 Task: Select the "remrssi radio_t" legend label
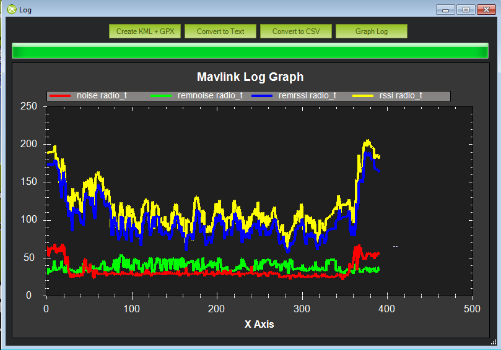tap(308, 96)
